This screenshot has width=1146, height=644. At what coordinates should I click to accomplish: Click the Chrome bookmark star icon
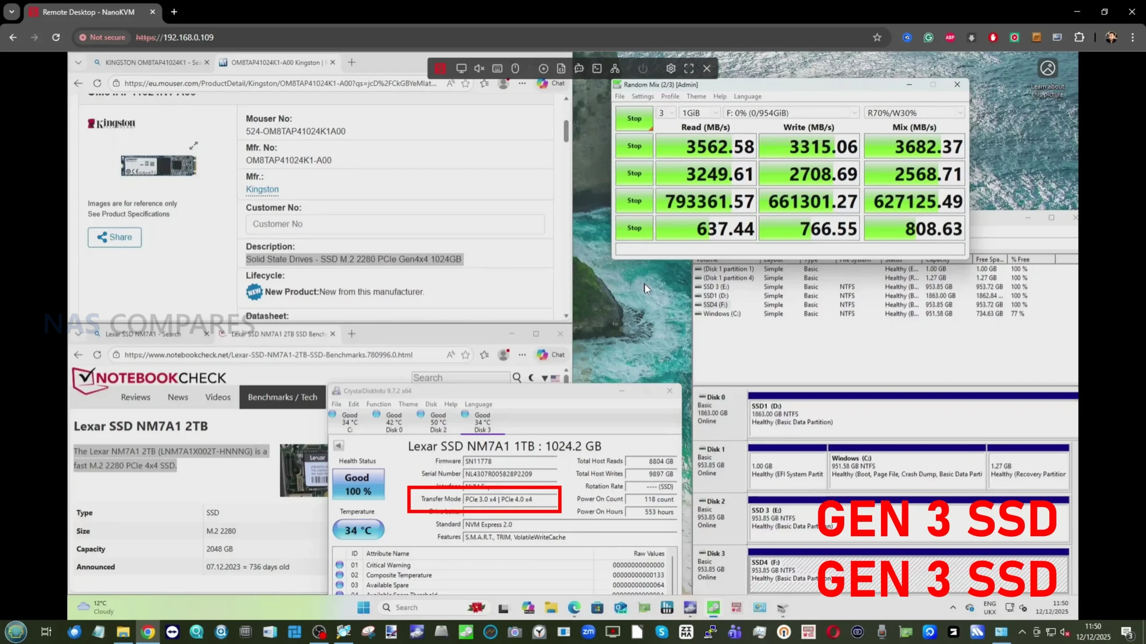pos(877,38)
